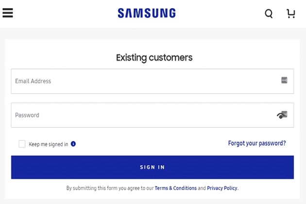Open the hamburger navigation menu
The width and height of the screenshot is (306, 204).
point(7,12)
